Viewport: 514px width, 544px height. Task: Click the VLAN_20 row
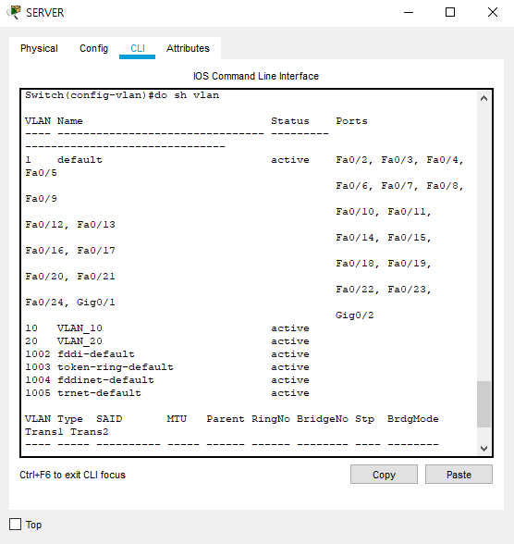pyautogui.click(x=167, y=341)
